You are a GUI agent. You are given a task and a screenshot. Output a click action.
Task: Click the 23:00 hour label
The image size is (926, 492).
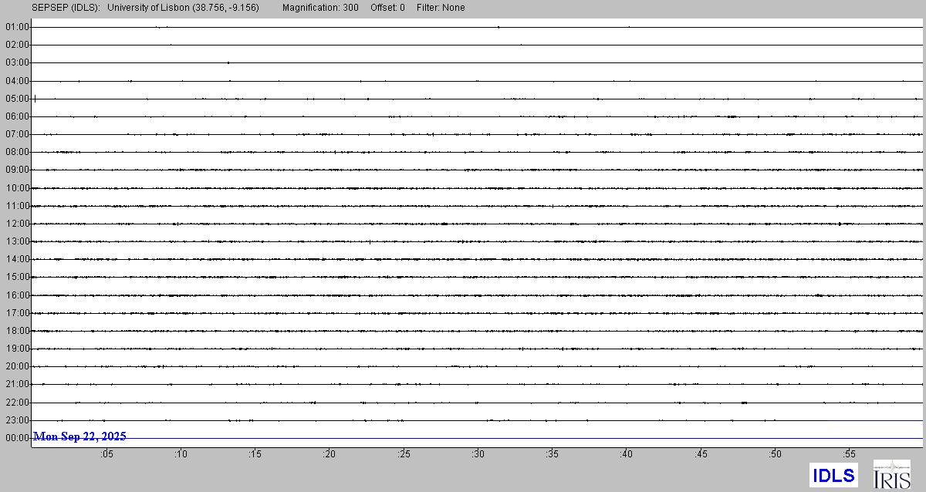17,420
